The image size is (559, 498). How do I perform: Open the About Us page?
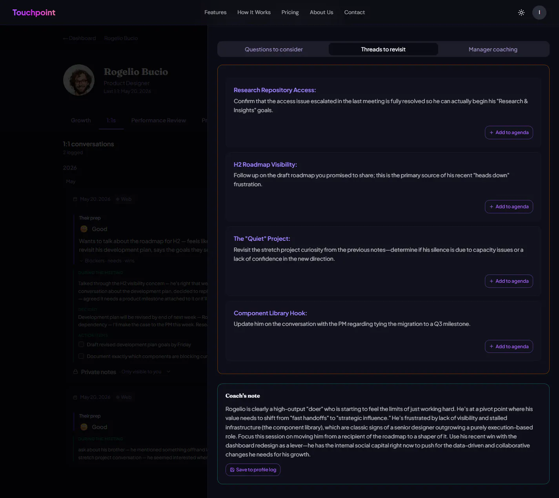(x=321, y=13)
